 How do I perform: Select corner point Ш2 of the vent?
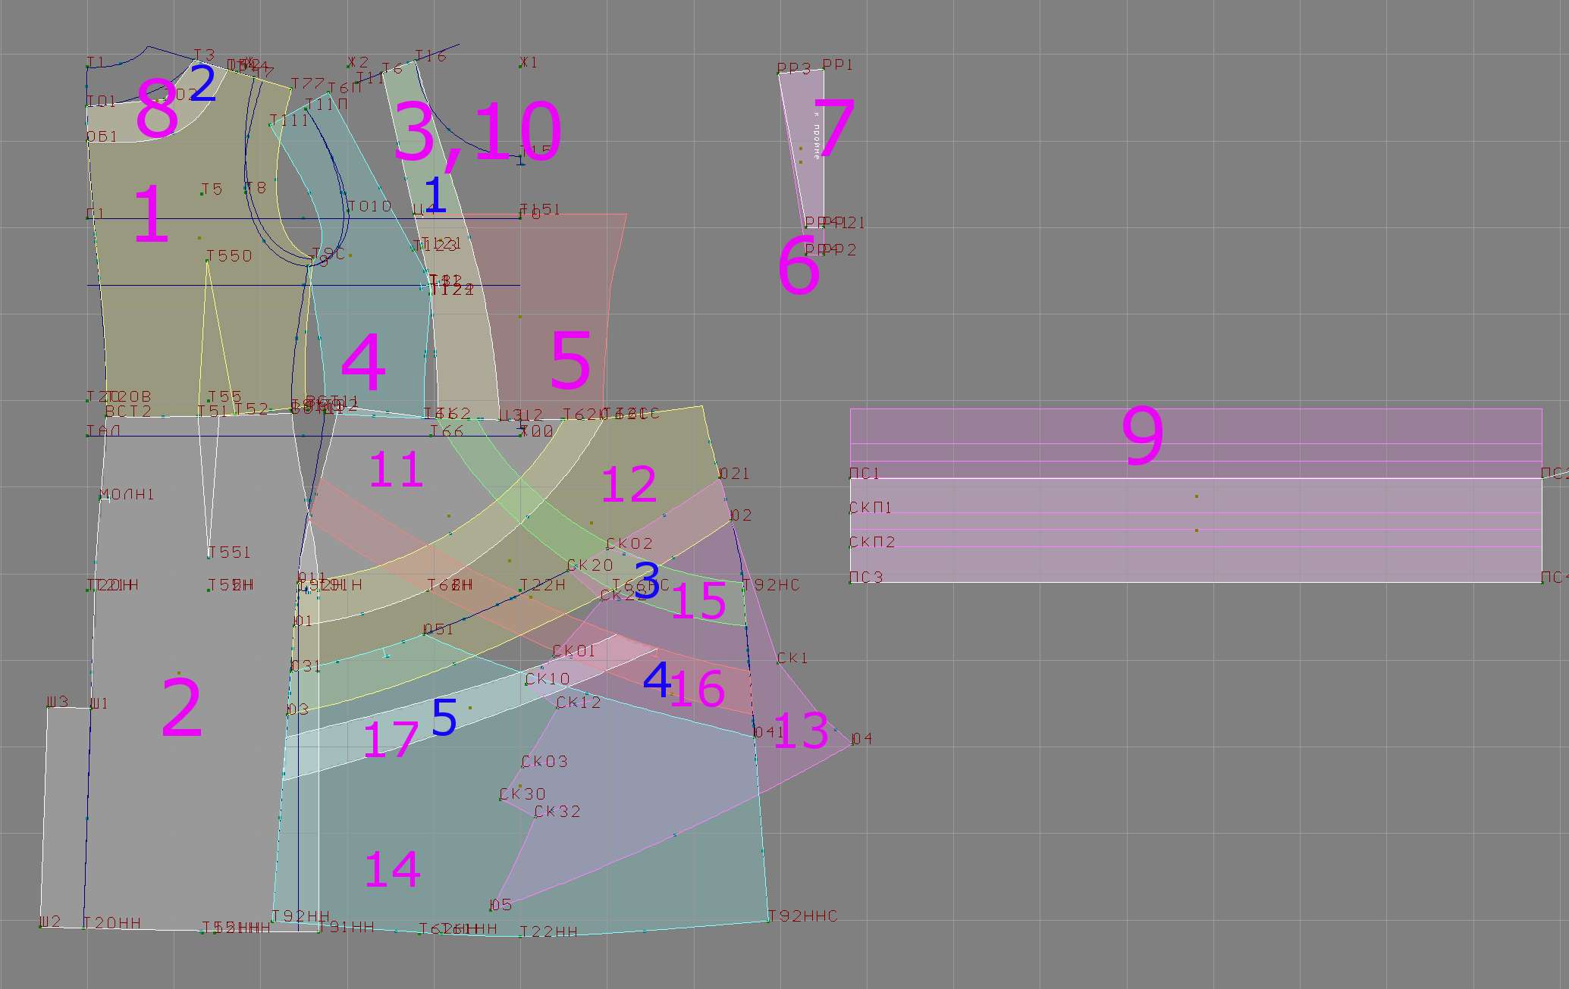(x=41, y=925)
